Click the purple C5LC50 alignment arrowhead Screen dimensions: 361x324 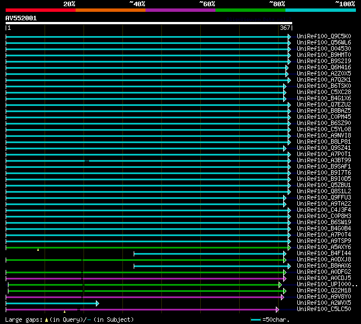point(278,310)
